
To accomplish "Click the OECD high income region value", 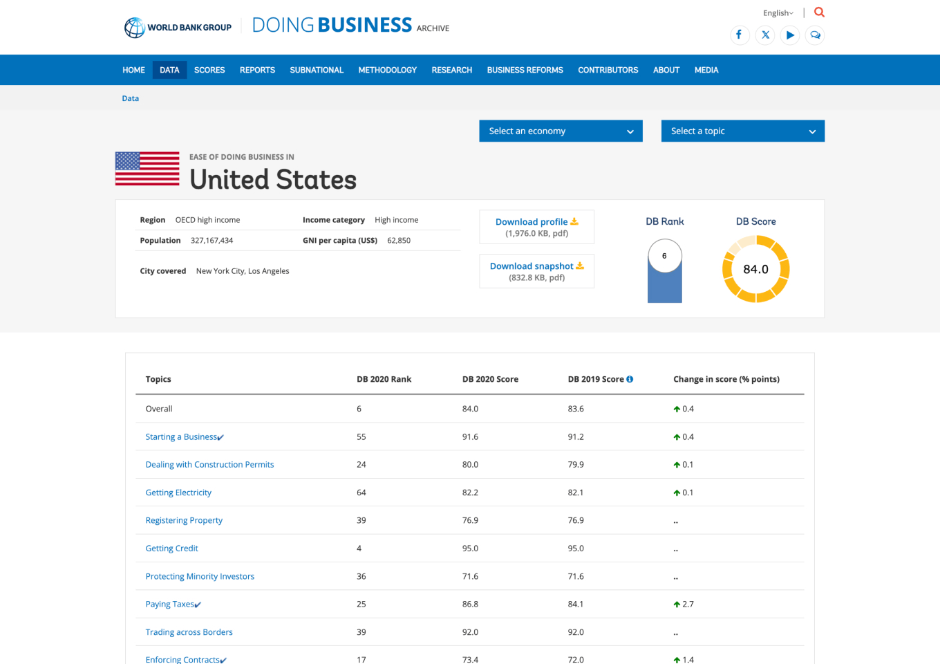I will pos(207,220).
